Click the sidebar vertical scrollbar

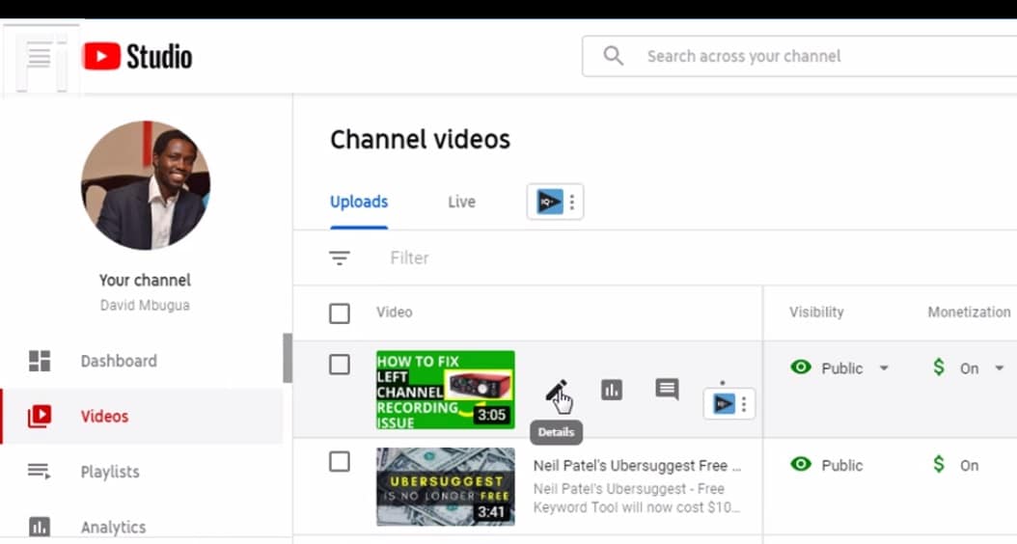pos(288,359)
